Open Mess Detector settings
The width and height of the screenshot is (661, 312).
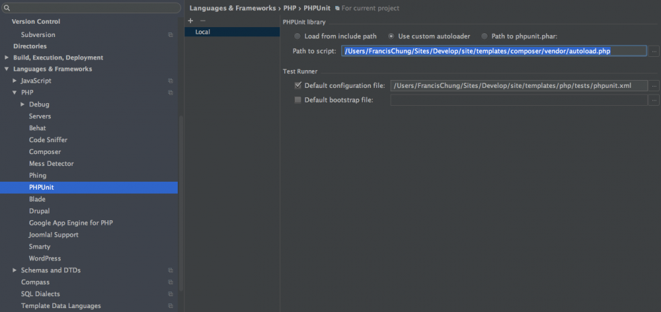pyautogui.click(x=52, y=163)
